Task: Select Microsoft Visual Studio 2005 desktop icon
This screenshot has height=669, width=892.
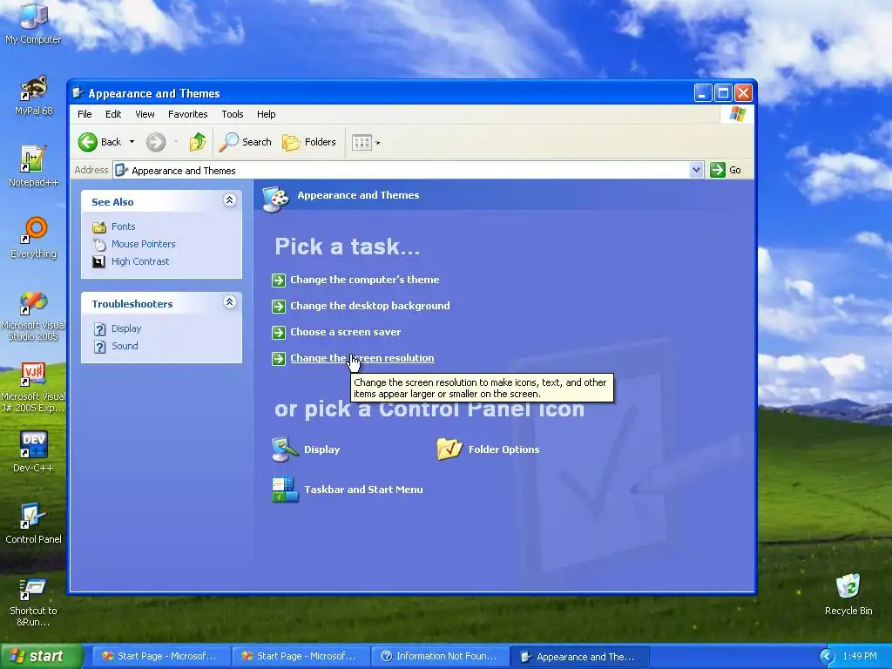Action: pos(33,315)
